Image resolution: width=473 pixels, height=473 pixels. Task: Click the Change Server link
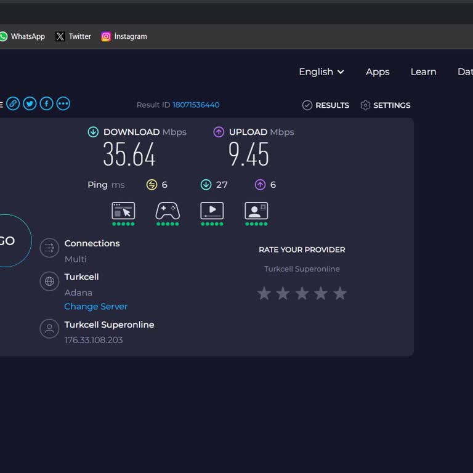click(96, 307)
